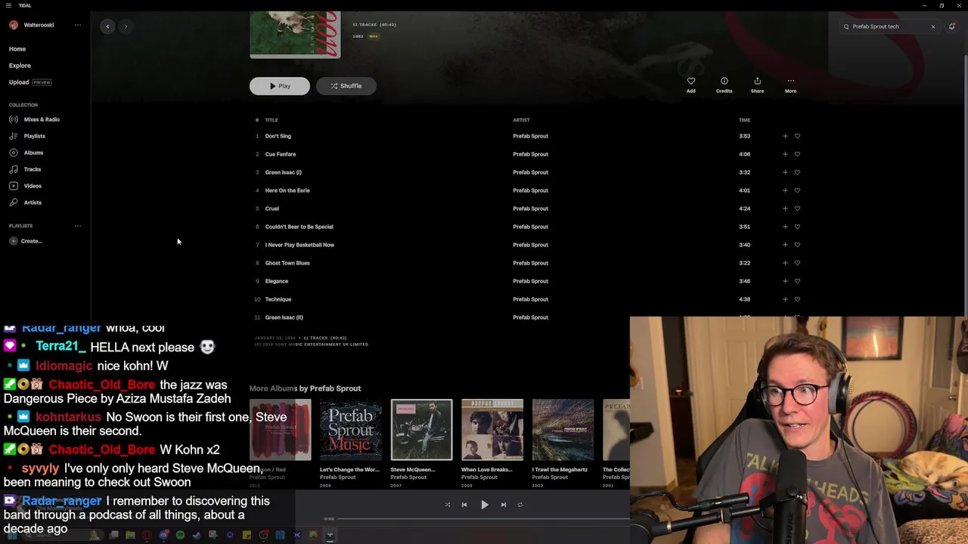Open the notifications bell
The height and width of the screenshot is (544, 968).
951,26
